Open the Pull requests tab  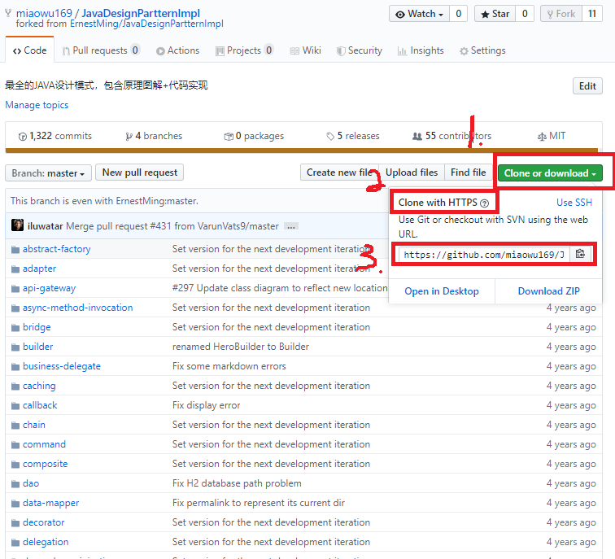(101, 50)
